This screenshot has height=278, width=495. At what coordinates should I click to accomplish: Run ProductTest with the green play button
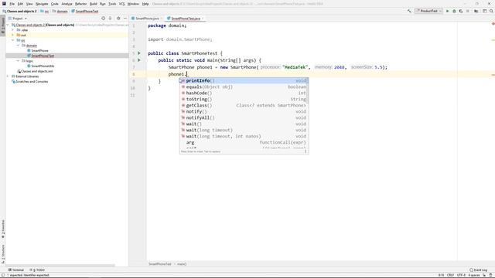click(447, 11)
